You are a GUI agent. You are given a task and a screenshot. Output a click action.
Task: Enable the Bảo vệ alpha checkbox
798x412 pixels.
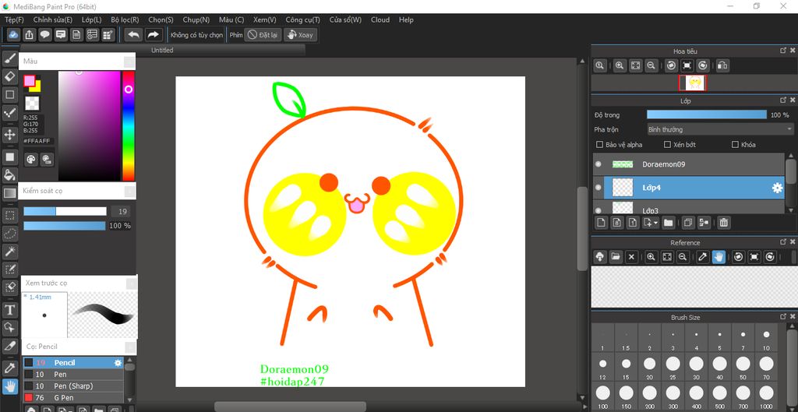[599, 145]
